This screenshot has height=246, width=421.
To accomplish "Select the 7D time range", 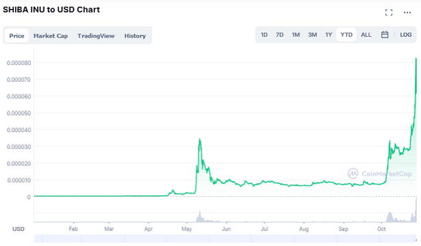I will click(x=279, y=35).
